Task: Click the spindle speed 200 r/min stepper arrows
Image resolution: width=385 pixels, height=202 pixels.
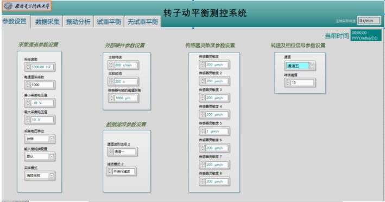Action: pyautogui.click(x=111, y=65)
